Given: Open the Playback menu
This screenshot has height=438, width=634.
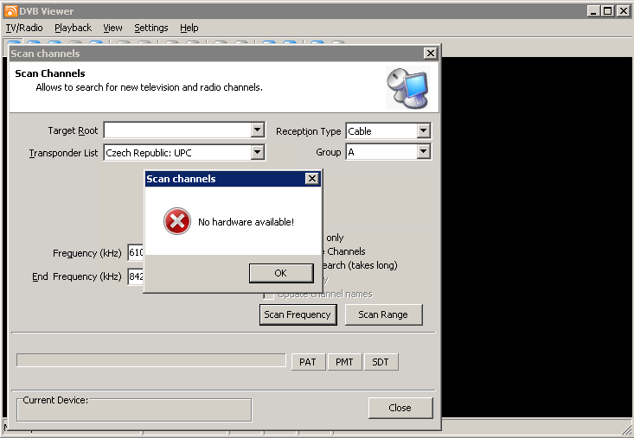Looking at the screenshot, I should pyautogui.click(x=74, y=28).
